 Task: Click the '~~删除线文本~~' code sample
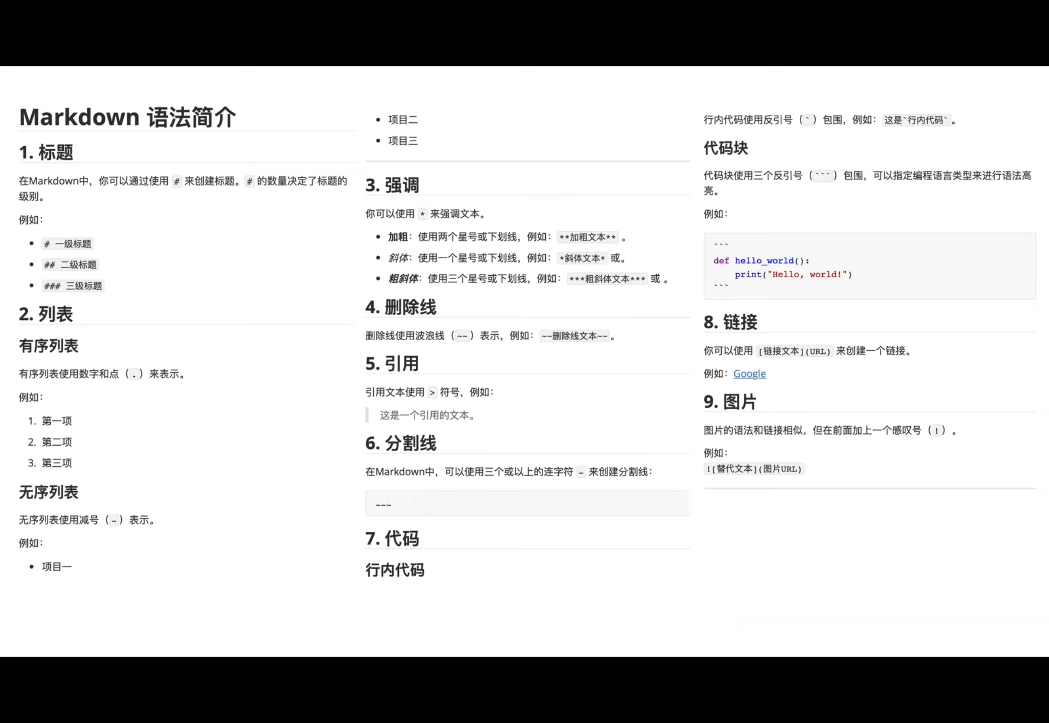click(x=574, y=336)
